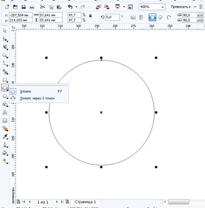Screen dimensions: 205x208
Task: Expand the Привязать к dropdown
Action: [195, 7]
